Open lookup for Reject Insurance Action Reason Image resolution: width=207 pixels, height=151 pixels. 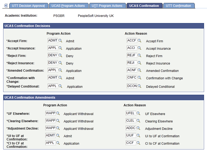click(x=139, y=63)
